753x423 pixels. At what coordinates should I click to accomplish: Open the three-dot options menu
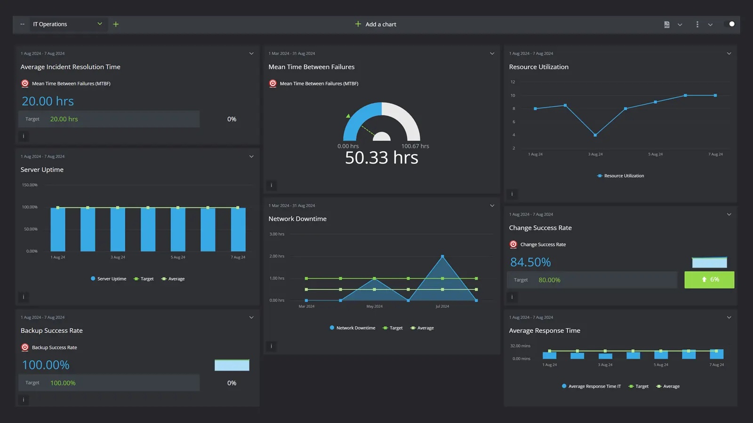coord(697,24)
